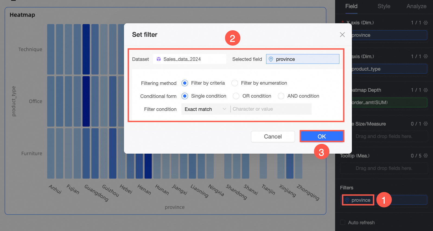Open the Selected field province dropdown
This screenshot has height=231, width=433.
[x=303, y=59]
